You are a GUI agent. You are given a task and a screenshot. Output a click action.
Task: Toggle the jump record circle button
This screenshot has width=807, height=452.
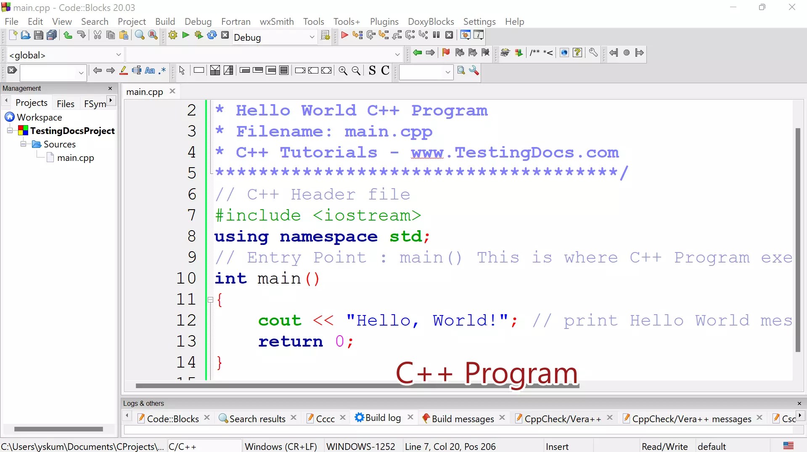[x=627, y=53]
